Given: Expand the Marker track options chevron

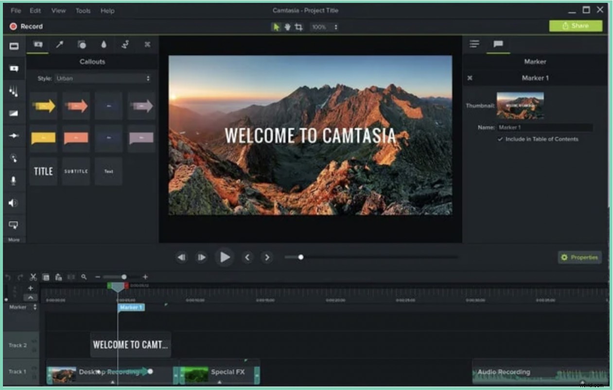Looking at the screenshot, I should (x=34, y=307).
